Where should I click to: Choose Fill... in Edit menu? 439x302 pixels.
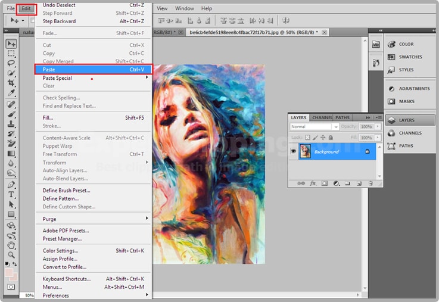point(94,118)
